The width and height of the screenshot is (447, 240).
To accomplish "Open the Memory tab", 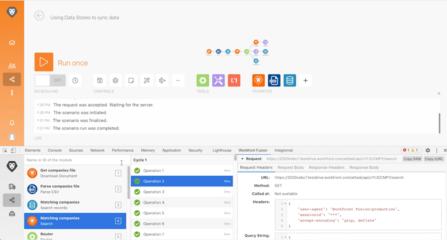I will click(x=148, y=150).
